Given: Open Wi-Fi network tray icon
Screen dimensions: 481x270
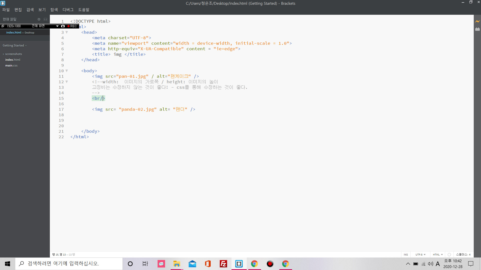Looking at the screenshot, I should tap(423, 264).
